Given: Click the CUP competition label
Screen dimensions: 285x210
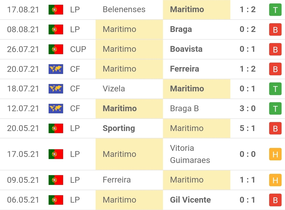Looking at the screenshot, I should (78, 49).
